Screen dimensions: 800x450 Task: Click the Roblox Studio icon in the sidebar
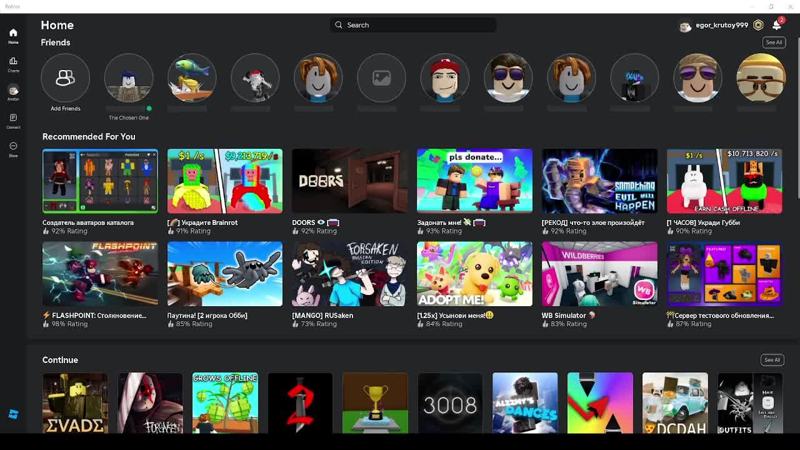click(13, 414)
